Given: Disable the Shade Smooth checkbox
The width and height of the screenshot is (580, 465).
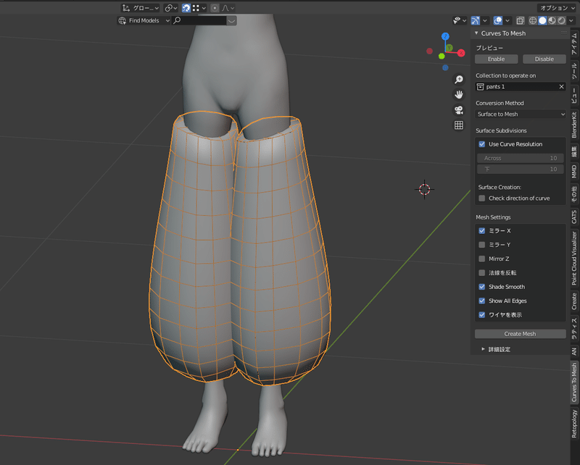Looking at the screenshot, I should tap(482, 287).
